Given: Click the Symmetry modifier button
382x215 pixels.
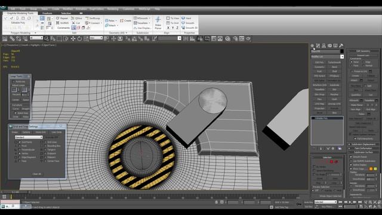Looking at the screenshot, I should click(319, 67).
